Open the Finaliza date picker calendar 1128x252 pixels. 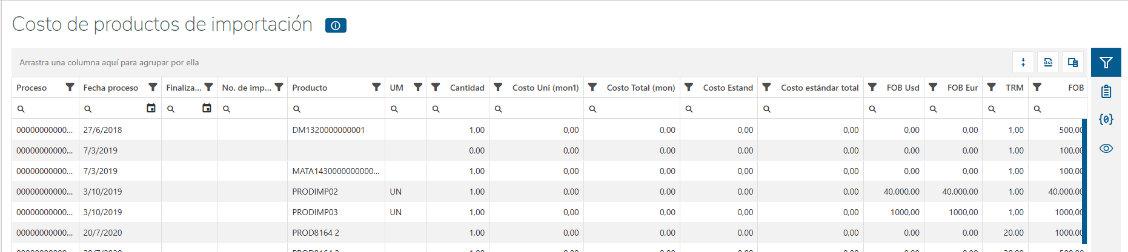tap(207, 108)
